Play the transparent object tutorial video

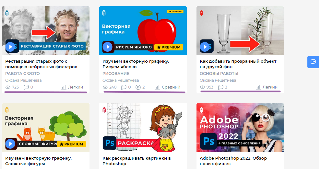[205, 47]
